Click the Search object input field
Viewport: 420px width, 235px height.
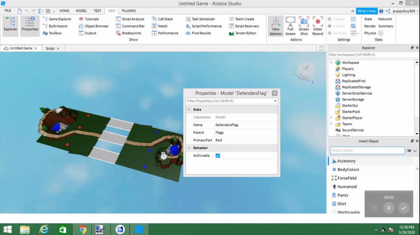point(367,150)
